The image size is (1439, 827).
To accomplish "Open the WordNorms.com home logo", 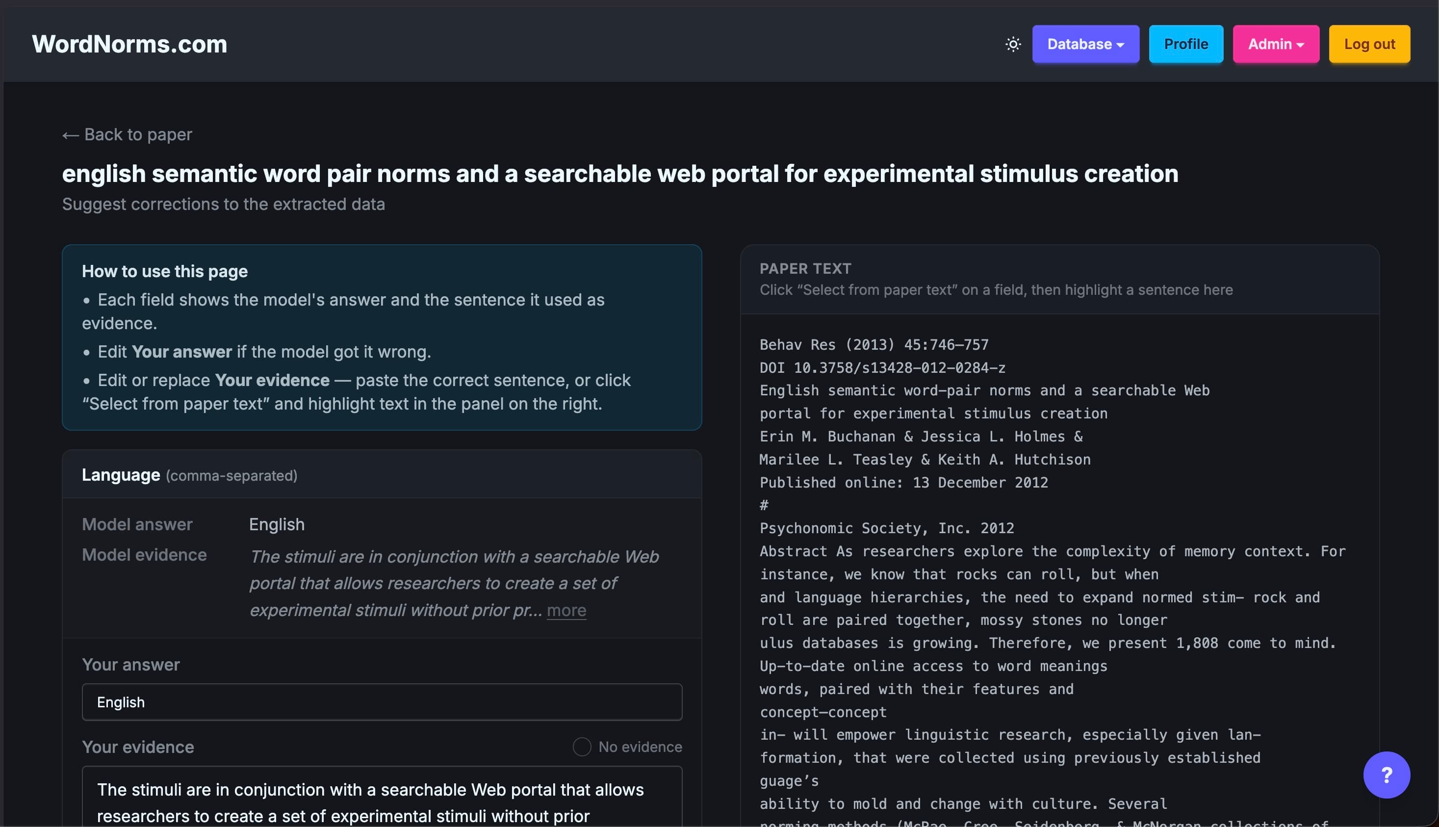I will [129, 44].
